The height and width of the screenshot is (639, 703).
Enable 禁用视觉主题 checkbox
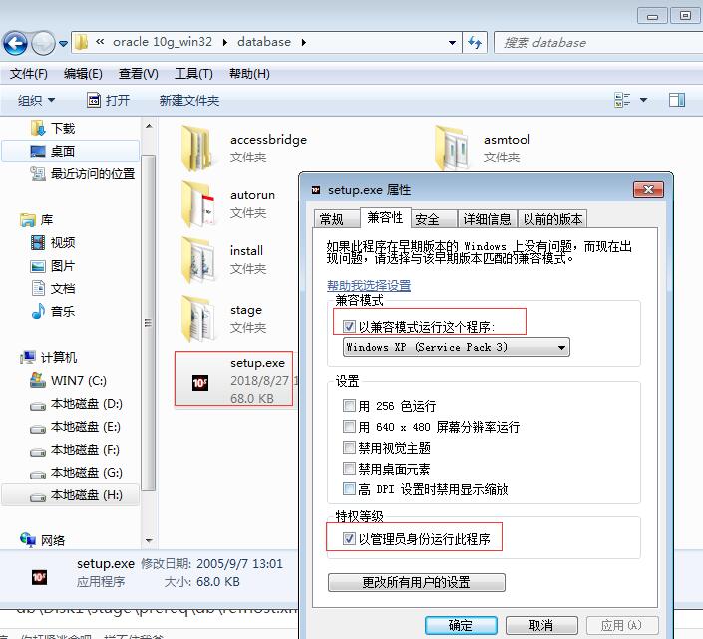coord(349,448)
